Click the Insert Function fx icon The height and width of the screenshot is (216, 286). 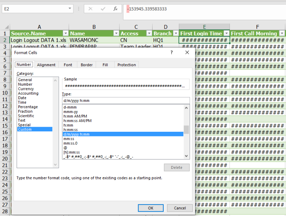[x=115, y=9]
